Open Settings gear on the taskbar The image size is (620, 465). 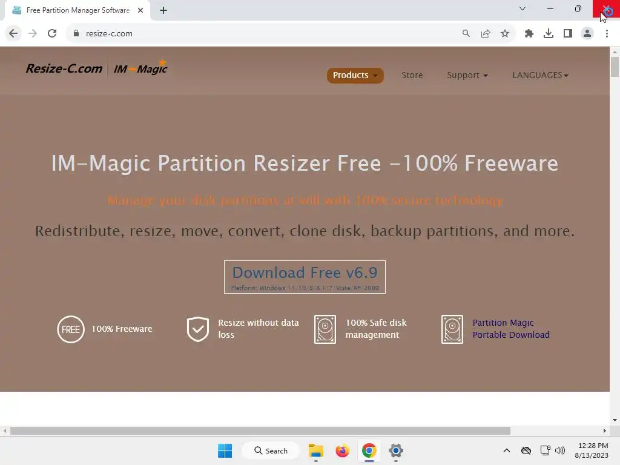395,450
